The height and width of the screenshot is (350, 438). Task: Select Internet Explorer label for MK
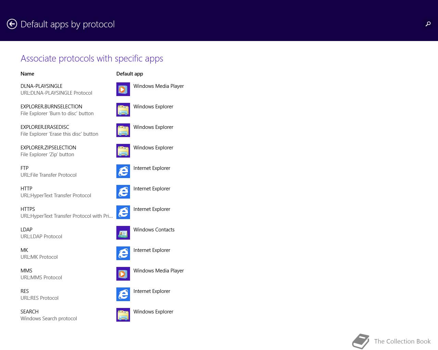pos(152,250)
